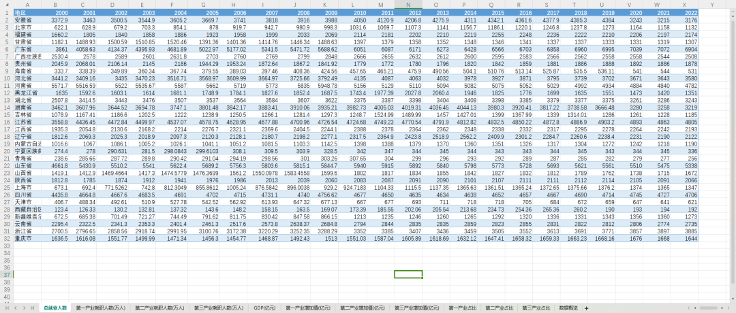Select column A header
Screen dimensions: 736x313
tap(27, 5)
